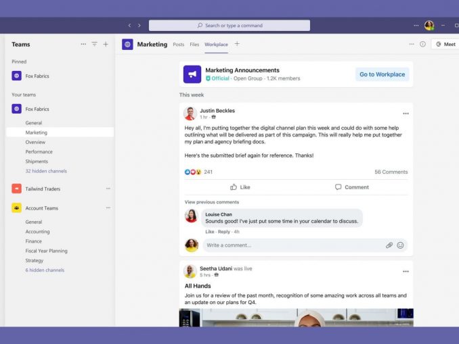459x344 pixels.
Task: Expand 32 hidden channels
Action: click(46, 171)
